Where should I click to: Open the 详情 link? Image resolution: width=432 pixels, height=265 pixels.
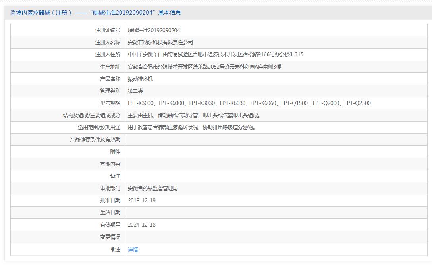(x=133, y=250)
